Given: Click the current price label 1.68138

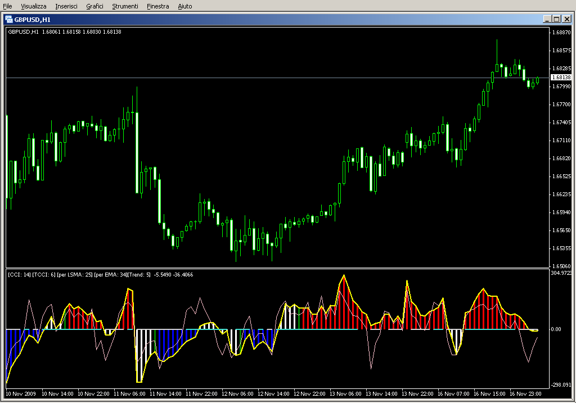Looking at the screenshot, I should pyautogui.click(x=561, y=78).
